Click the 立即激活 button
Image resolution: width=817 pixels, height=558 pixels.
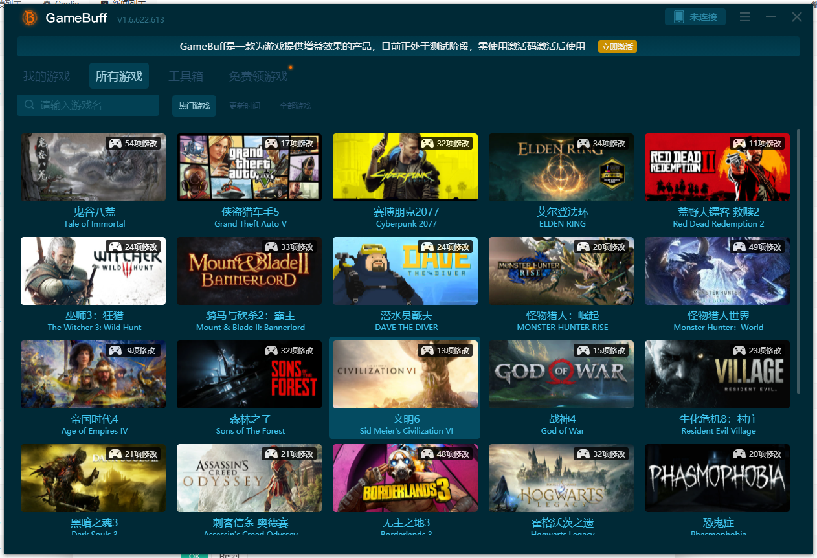tap(617, 47)
